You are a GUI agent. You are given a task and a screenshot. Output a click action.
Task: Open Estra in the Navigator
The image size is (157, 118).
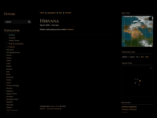point(8,75)
